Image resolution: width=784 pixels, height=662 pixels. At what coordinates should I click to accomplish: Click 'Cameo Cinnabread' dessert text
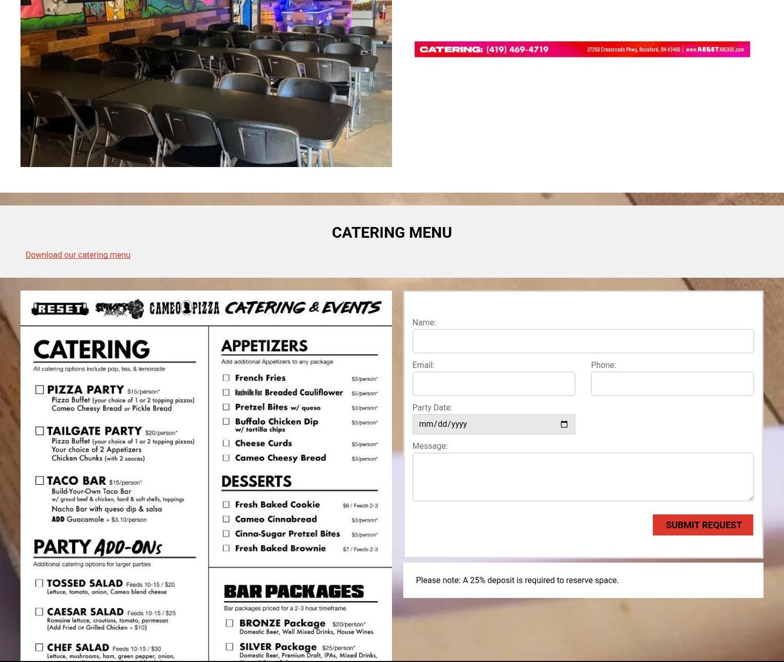click(276, 520)
